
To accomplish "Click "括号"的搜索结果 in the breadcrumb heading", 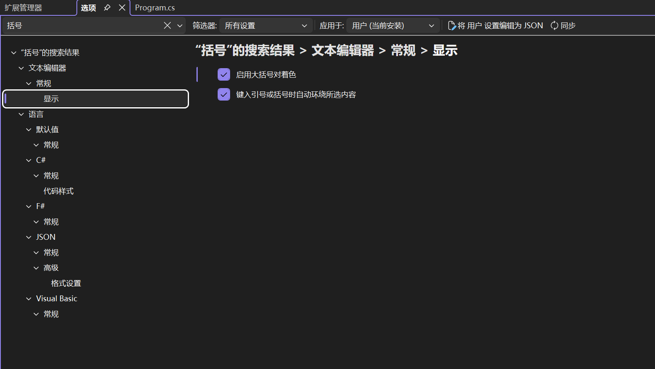I will point(245,50).
